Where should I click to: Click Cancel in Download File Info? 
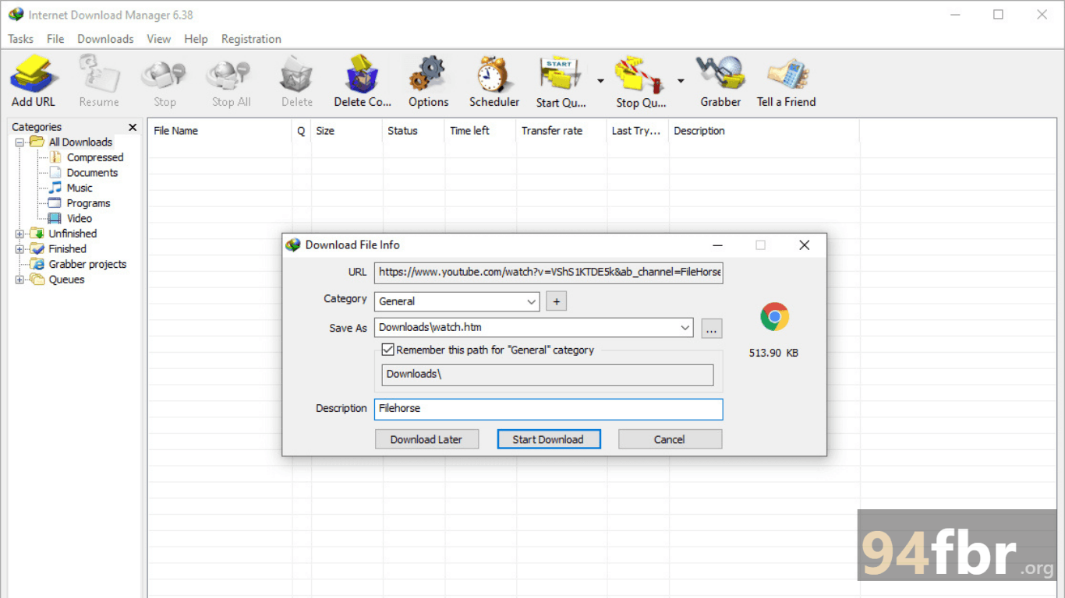[x=670, y=439]
